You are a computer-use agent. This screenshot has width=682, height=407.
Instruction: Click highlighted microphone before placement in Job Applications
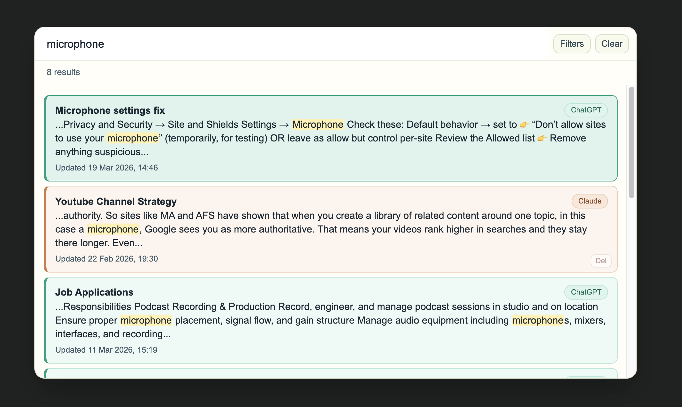pos(146,320)
